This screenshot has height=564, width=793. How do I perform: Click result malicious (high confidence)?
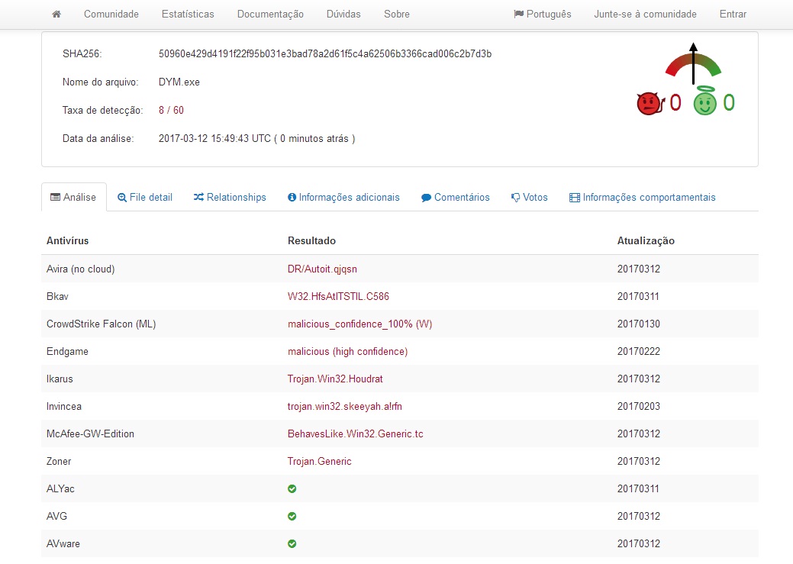(x=347, y=352)
